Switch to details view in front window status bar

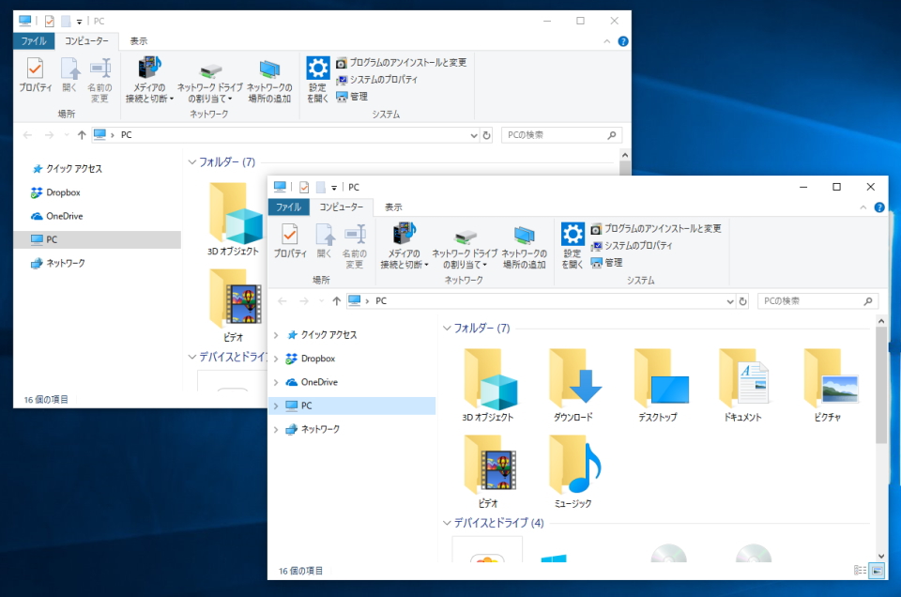[x=860, y=571]
